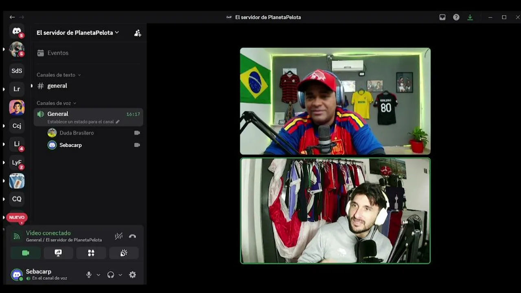The width and height of the screenshot is (521, 293).
Task: Collapse Canales de voz category
Action: (x=57, y=103)
